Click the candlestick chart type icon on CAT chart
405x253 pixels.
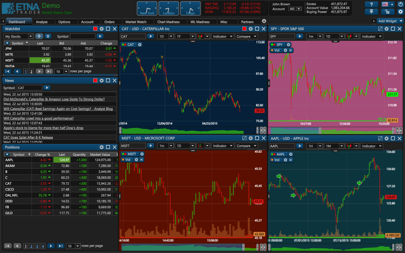click(200, 36)
